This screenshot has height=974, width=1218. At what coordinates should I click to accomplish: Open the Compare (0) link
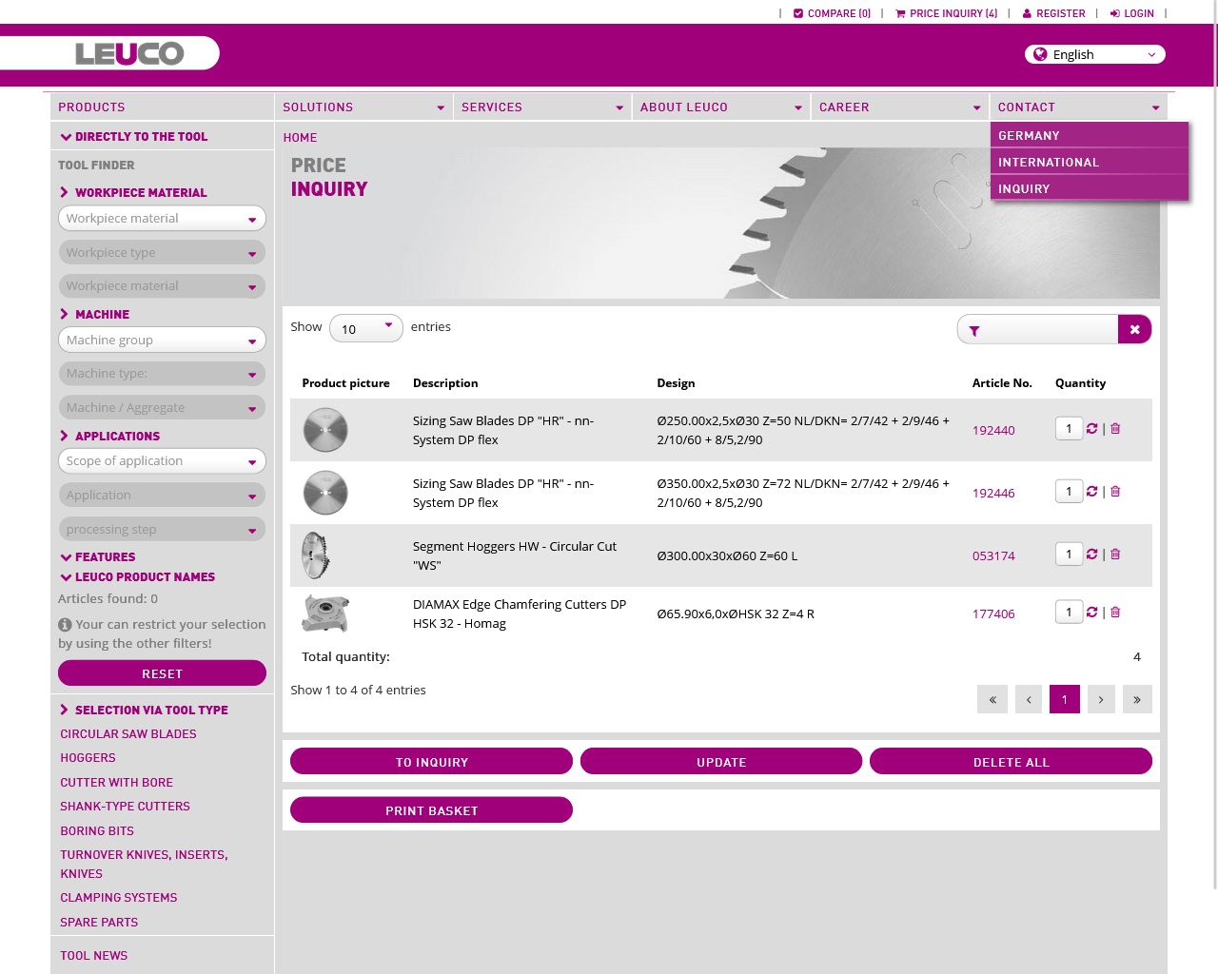(x=832, y=13)
